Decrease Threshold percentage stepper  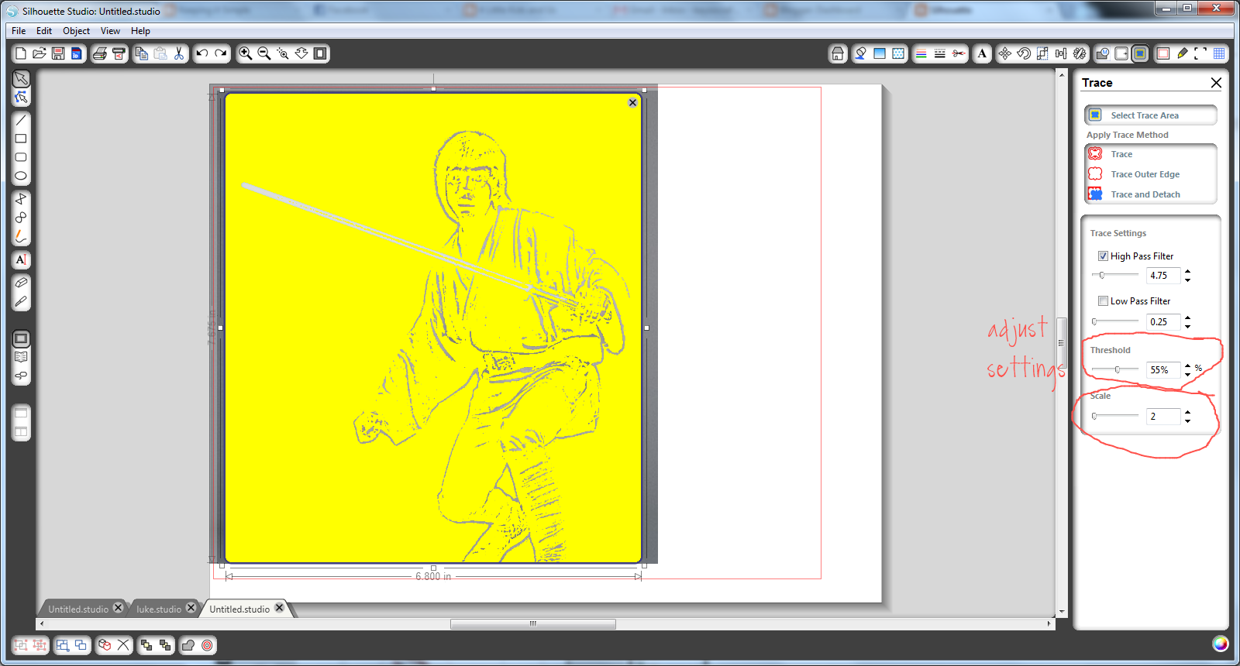(1187, 374)
